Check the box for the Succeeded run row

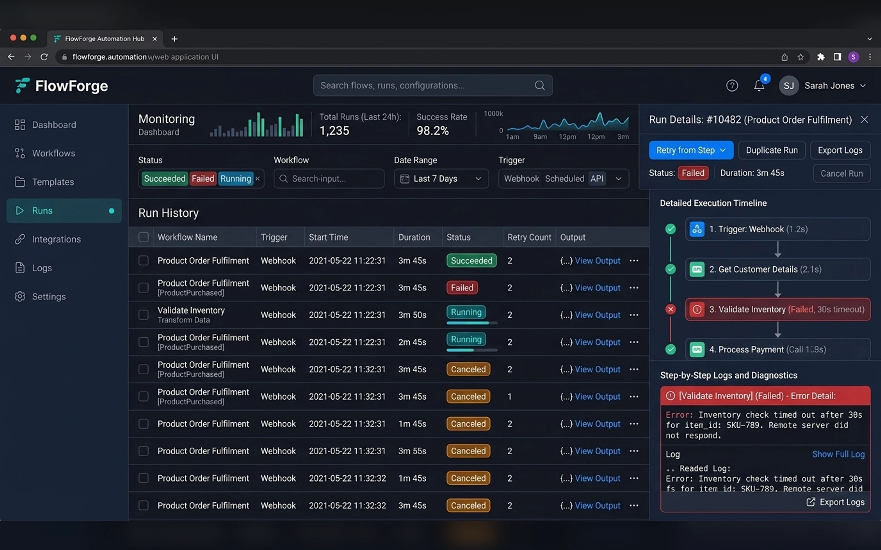tap(144, 261)
